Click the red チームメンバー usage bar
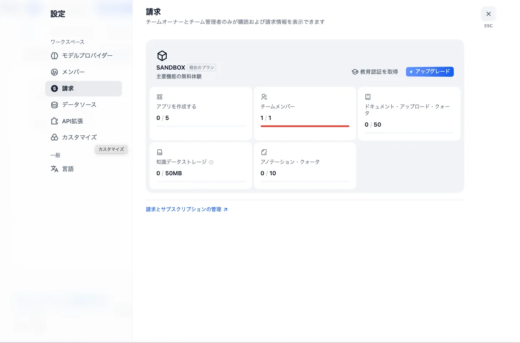This screenshot has width=520, height=343. tap(305, 126)
